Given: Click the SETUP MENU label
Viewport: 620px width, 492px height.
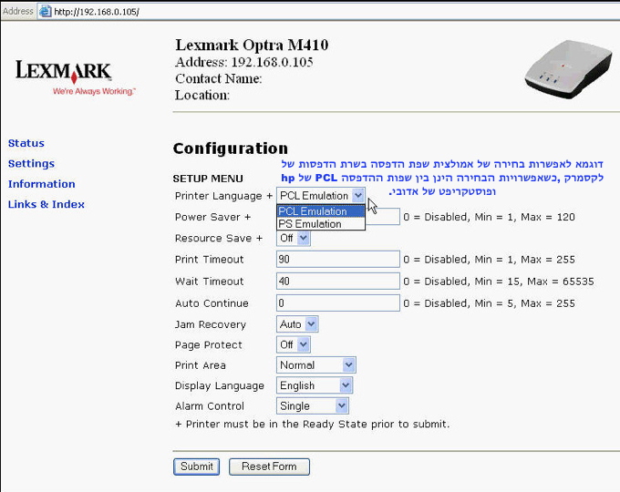Looking at the screenshot, I should tap(208, 179).
